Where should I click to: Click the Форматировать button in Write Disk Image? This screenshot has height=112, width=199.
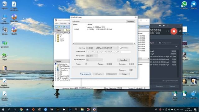click(x=85, y=74)
